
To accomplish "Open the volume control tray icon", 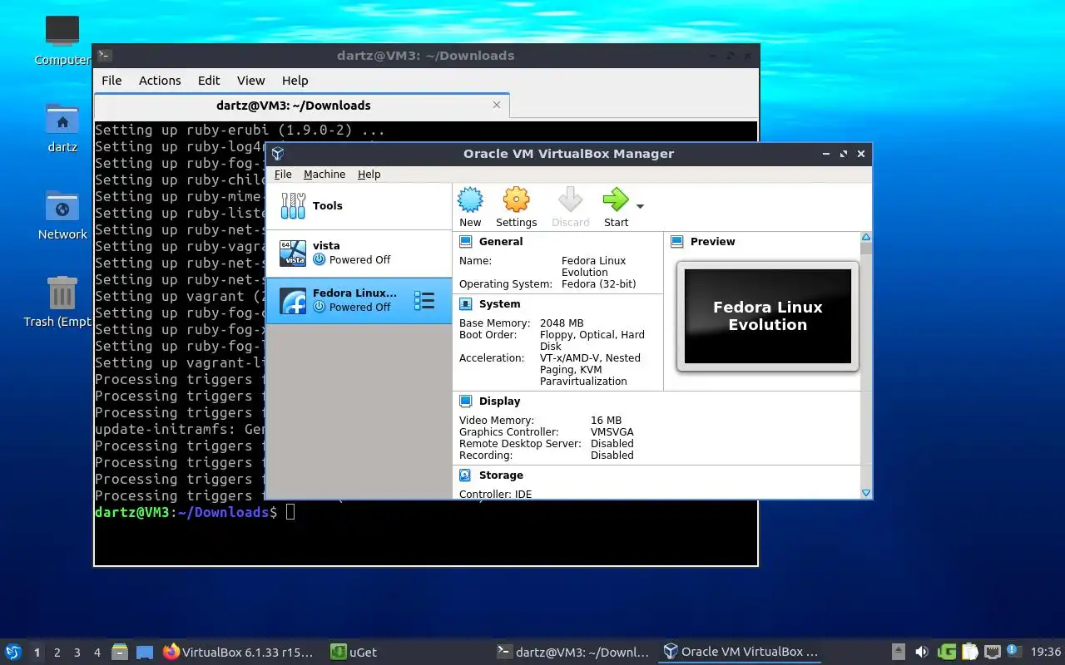I will (x=922, y=652).
